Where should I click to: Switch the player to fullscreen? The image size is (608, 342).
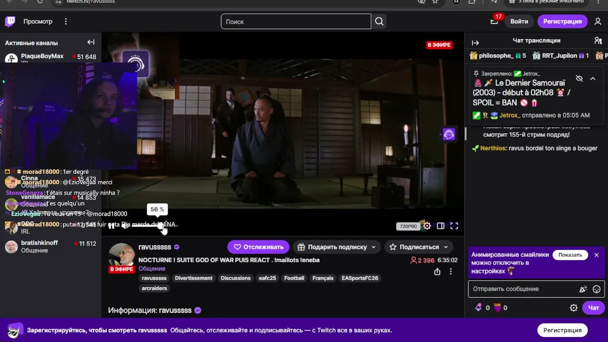(454, 226)
